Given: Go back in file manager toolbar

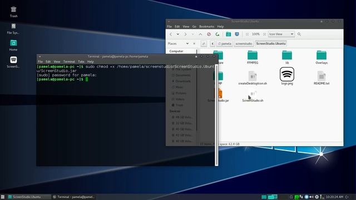Looking at the screenshot, I should click(x=171, y=34).
